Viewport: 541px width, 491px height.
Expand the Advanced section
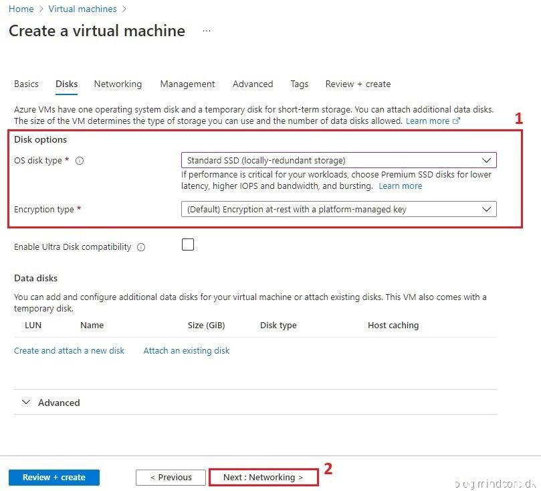51,403
